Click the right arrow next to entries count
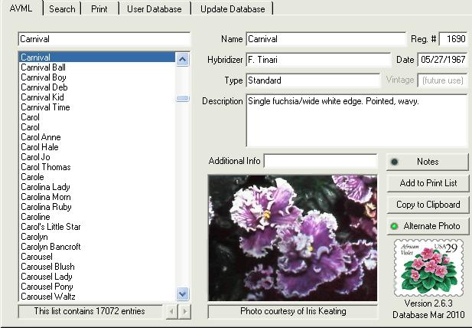Viewport: 472px width, 328px height. point(185,311)
